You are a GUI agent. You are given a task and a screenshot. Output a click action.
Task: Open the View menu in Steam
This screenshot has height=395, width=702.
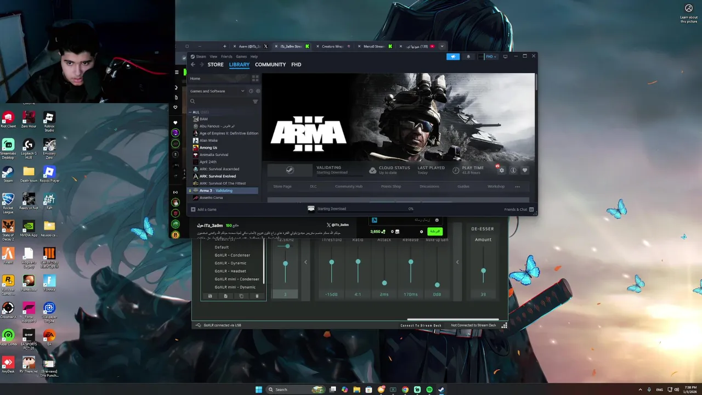click(x=213, y=57)
